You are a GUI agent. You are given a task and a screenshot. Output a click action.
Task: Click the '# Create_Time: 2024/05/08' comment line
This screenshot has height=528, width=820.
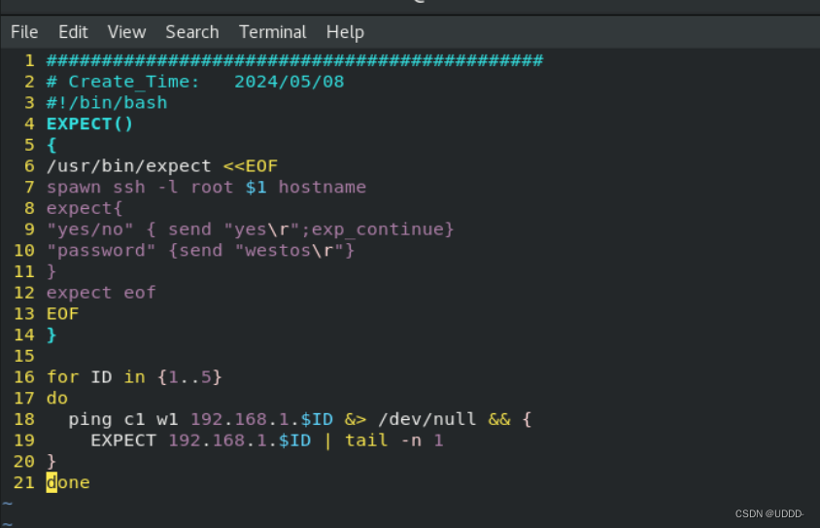195,82
